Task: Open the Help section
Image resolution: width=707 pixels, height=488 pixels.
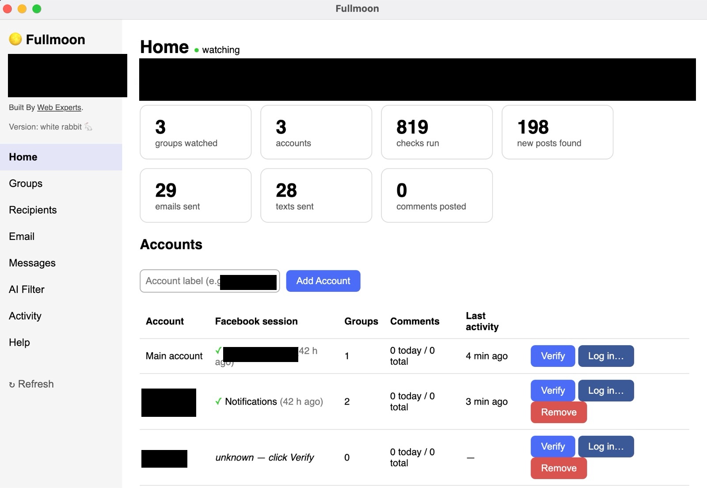Action: [x=61, y=343]
